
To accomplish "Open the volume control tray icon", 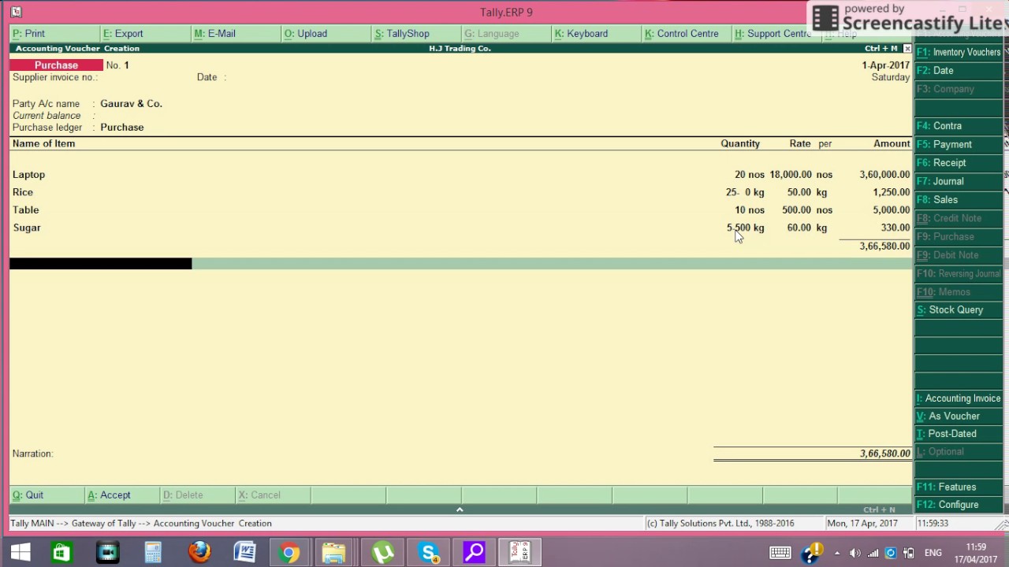I will 855,553.
